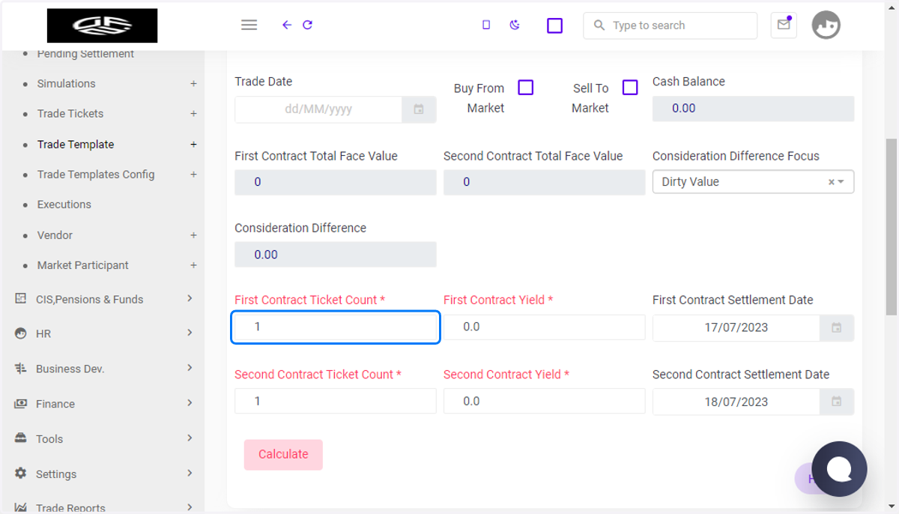Clear the Dirty Value selection
899x514 pixels.
coord(831,182)
